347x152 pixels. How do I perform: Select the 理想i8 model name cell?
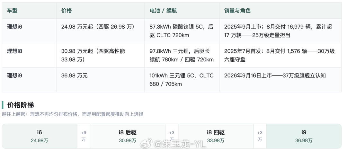point(29,55)
